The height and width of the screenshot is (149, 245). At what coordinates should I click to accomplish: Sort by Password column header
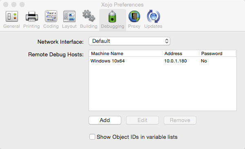click(x=218, y=53)
